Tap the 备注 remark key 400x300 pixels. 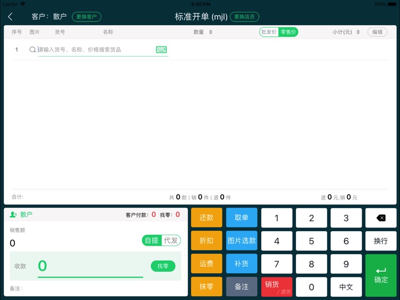tap(242, 287)
